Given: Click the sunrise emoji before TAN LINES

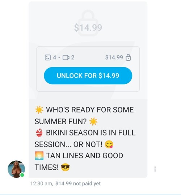Looking at the screenshot, I should (39, 155).
